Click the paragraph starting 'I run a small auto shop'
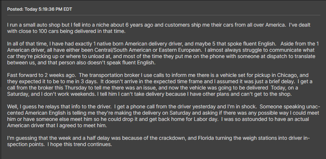This screenshot has height=159, width=326. (x=159, y=28)
